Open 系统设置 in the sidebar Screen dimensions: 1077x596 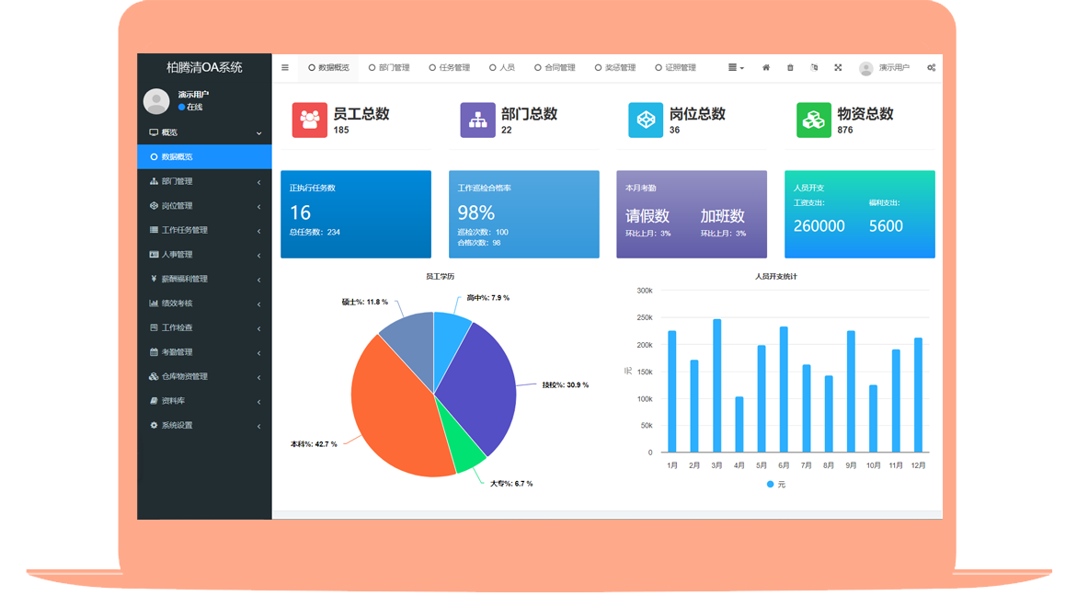point(205,425)
